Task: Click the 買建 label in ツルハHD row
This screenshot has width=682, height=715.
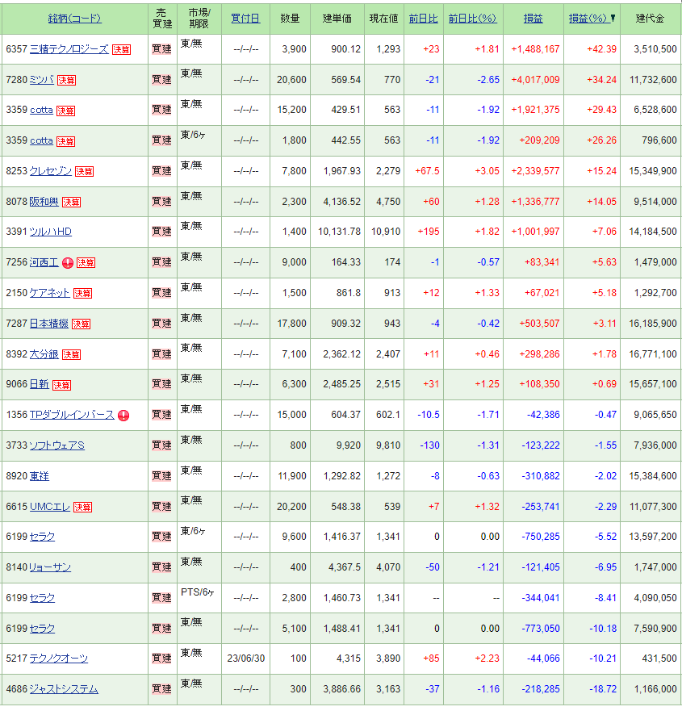Action: [x=161, y=232]
